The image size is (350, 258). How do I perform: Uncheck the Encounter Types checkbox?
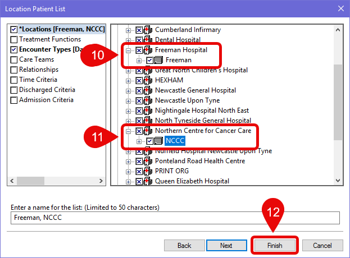(14, 50)
